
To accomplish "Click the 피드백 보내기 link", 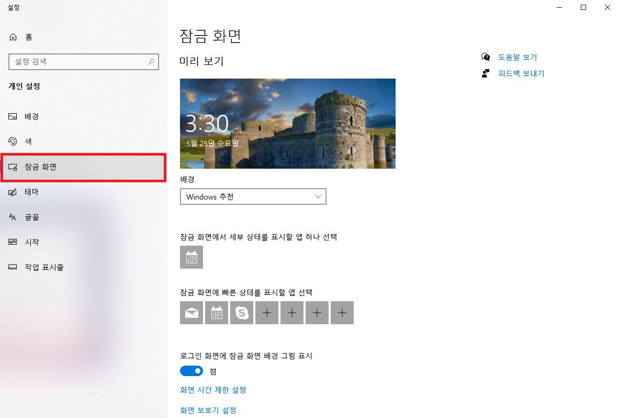I will click(x=521, y=73).
